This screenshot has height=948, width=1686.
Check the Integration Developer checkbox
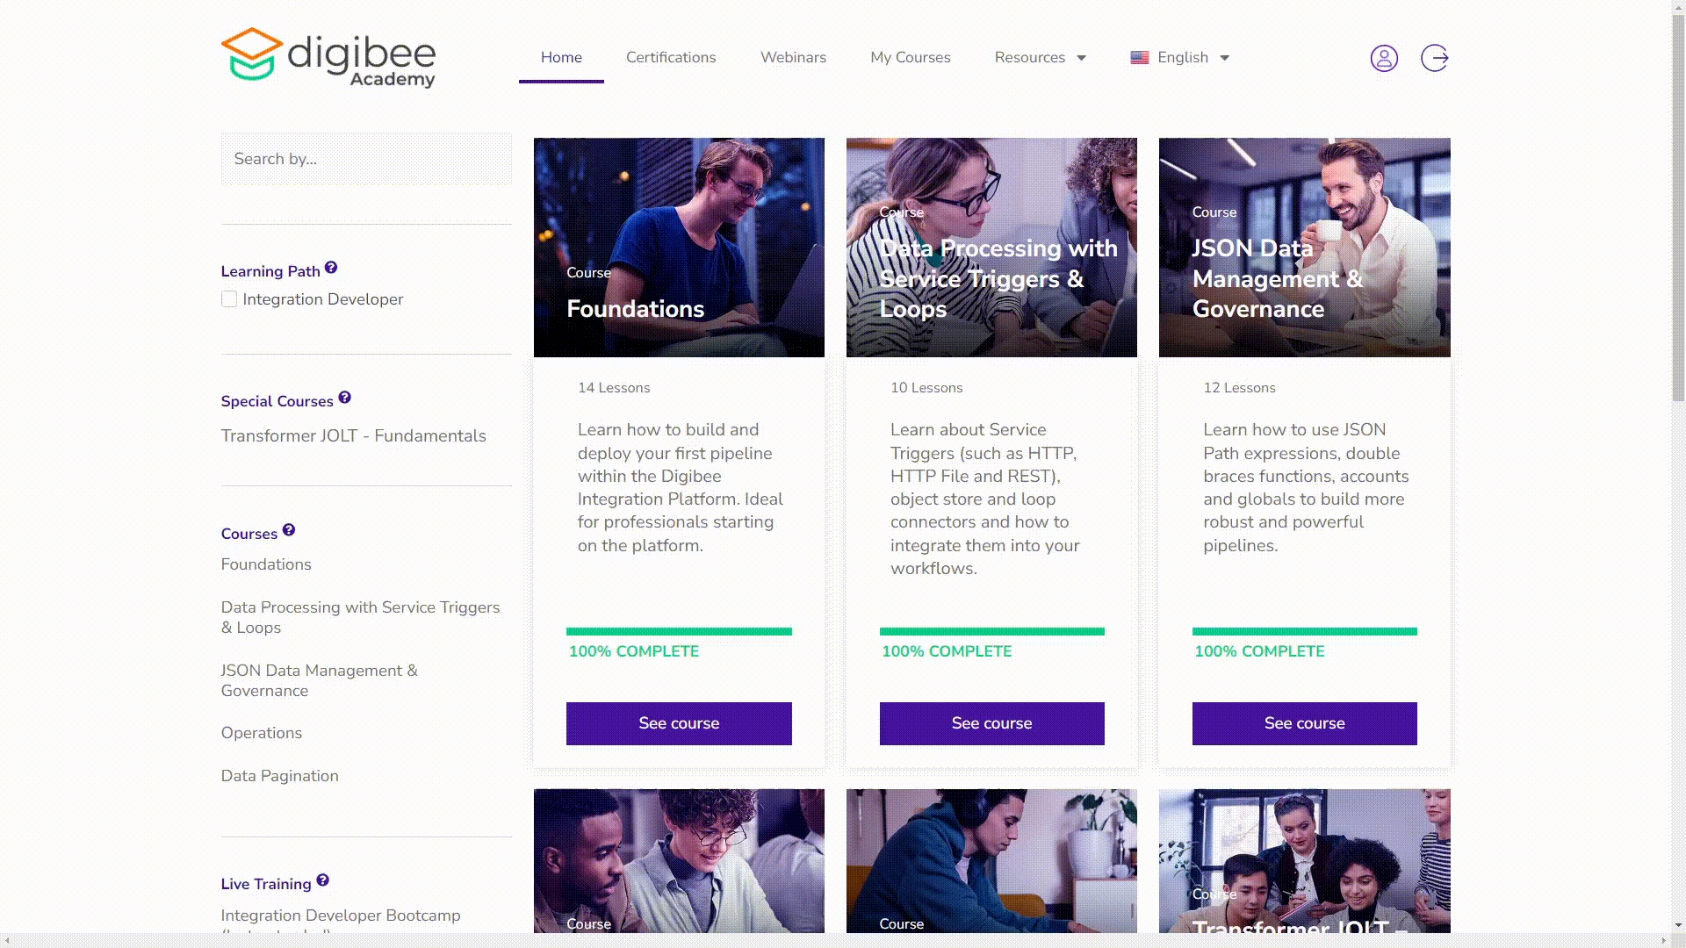pos(229,299)
